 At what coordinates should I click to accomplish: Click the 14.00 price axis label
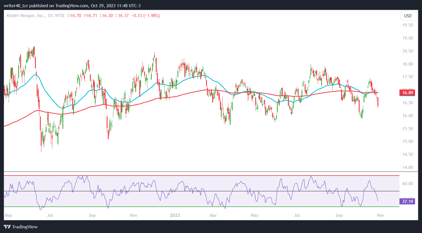click(x=408, y=167)
